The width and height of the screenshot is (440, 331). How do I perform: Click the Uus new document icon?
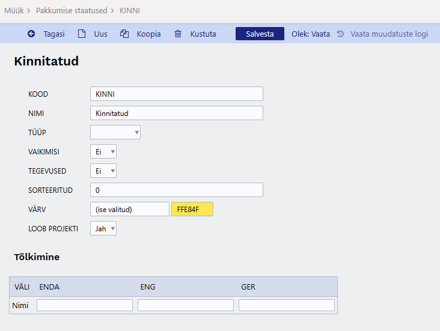tap(82, 34)
